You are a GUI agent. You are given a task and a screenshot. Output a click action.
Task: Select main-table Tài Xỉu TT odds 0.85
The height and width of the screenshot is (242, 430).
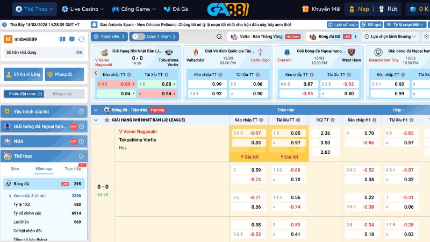(288, 133)
